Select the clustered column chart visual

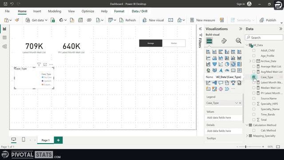click(227, 52)
